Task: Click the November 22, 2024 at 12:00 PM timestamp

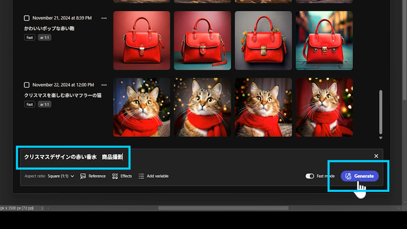Action: click(63, 85)
